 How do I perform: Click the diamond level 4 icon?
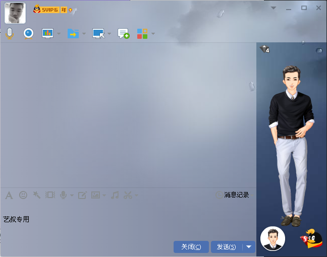(264, 49)
